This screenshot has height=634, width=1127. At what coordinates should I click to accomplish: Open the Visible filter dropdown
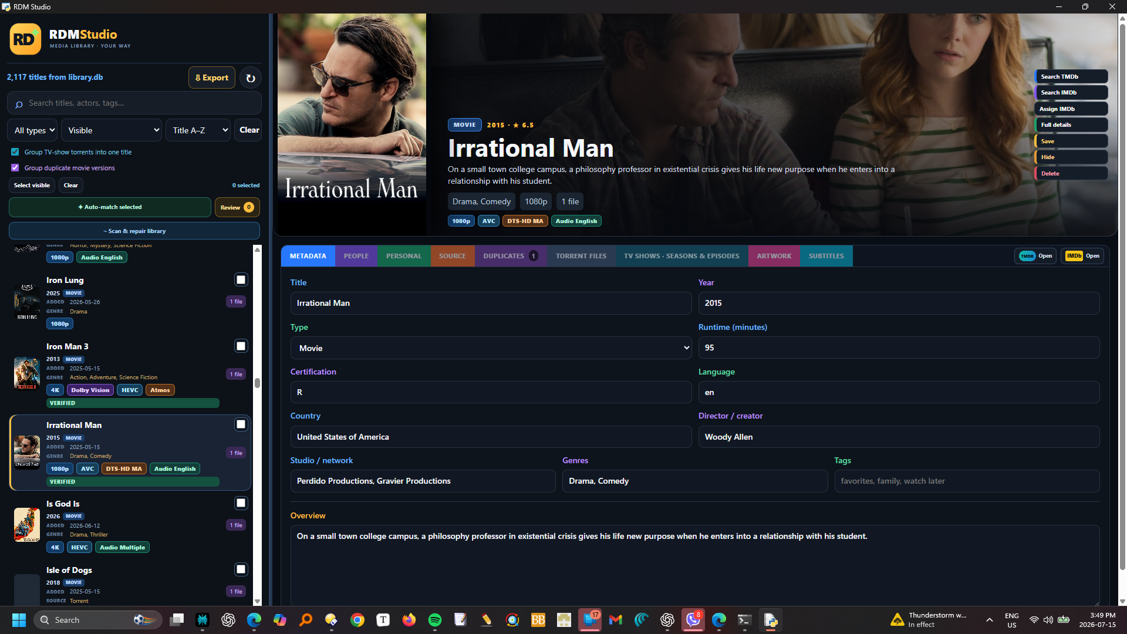coord(112,130)
